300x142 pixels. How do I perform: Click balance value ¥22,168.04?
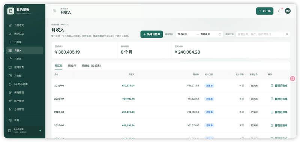tap(193, 112)
